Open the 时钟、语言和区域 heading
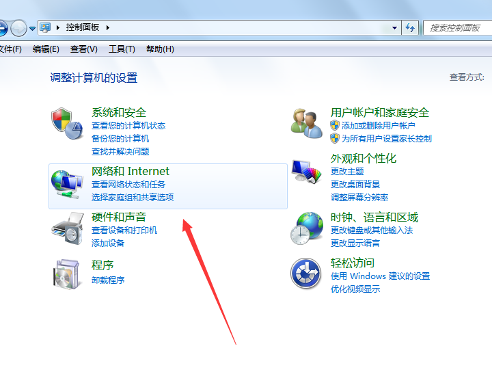This screenshot has height=370, width=492. point(374,217)
